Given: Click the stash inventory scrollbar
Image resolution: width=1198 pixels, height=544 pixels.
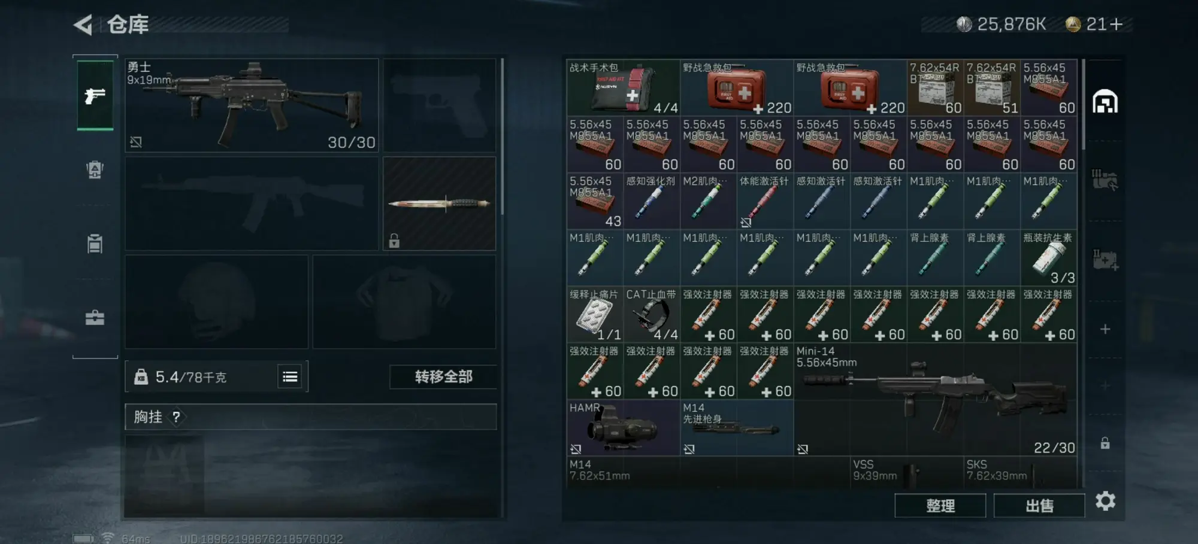Looking at the screenshot, I should (1083, 105).
